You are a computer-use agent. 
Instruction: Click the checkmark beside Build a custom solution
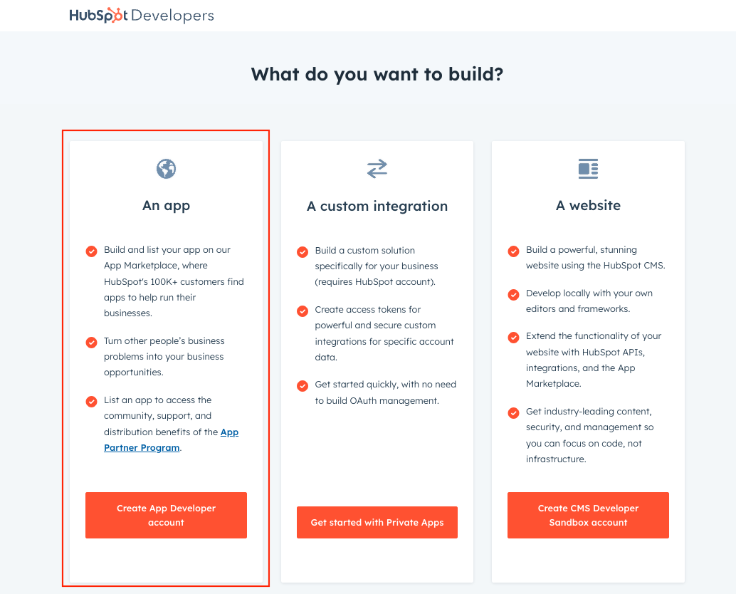302,251
